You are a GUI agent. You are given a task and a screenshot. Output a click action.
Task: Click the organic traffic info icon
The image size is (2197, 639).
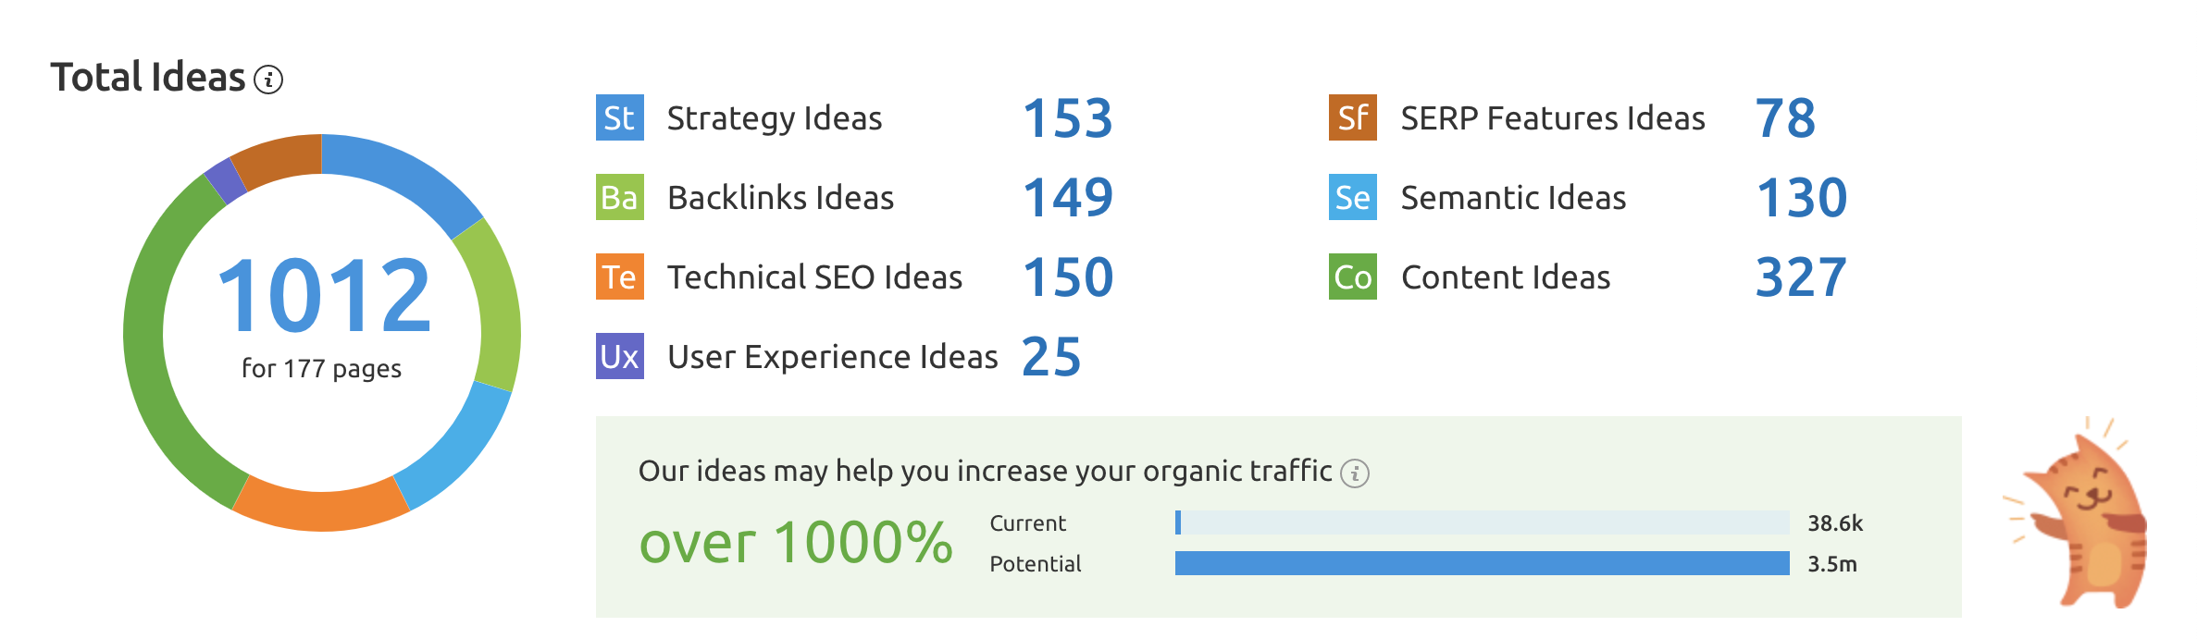pos(1355,473)
